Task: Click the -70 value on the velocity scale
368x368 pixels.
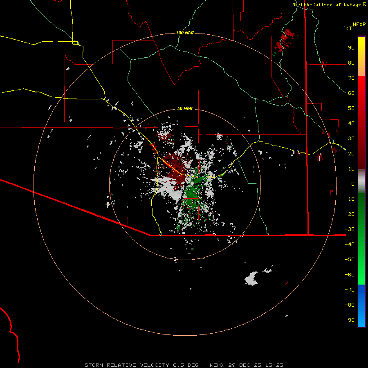Action: coord(350,290)
